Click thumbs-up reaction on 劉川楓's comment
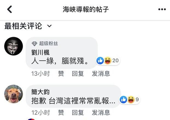Screen dimensions: 170x120 click(x=100, y=60)
